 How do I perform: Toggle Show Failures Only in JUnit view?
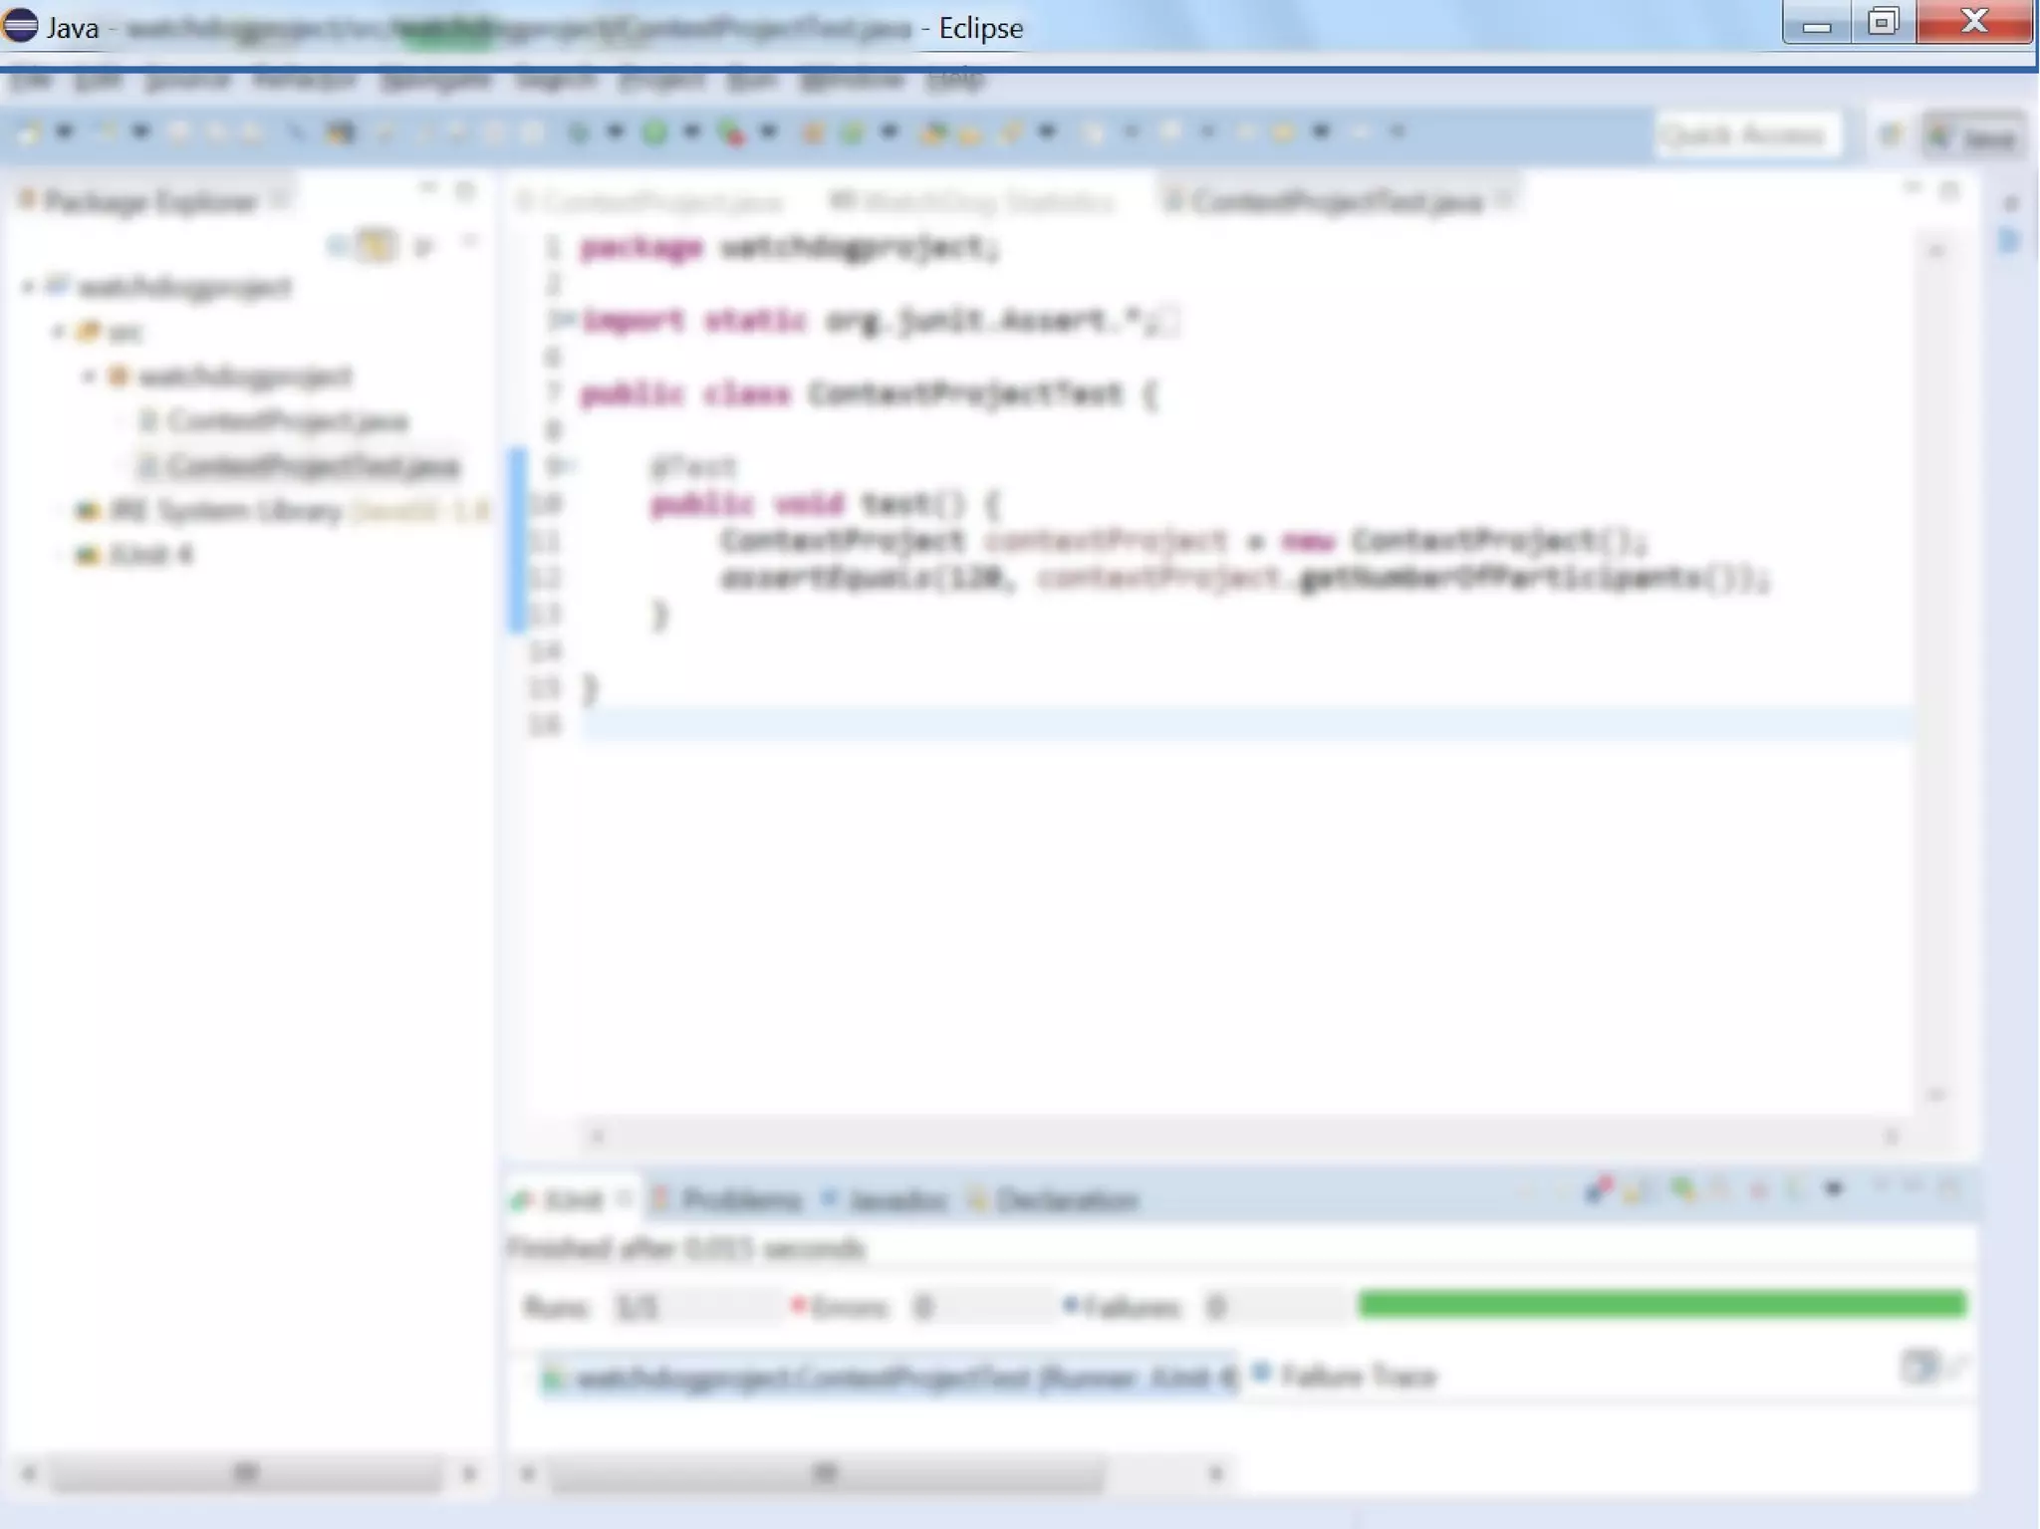1599,1188
